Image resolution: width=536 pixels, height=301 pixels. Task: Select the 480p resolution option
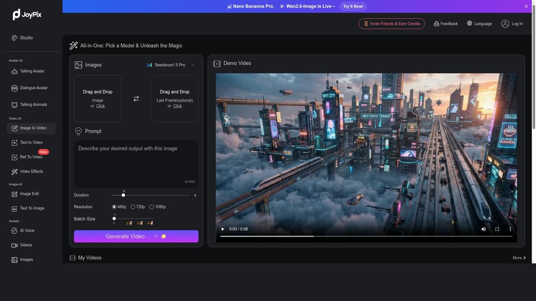pos(119,207)
